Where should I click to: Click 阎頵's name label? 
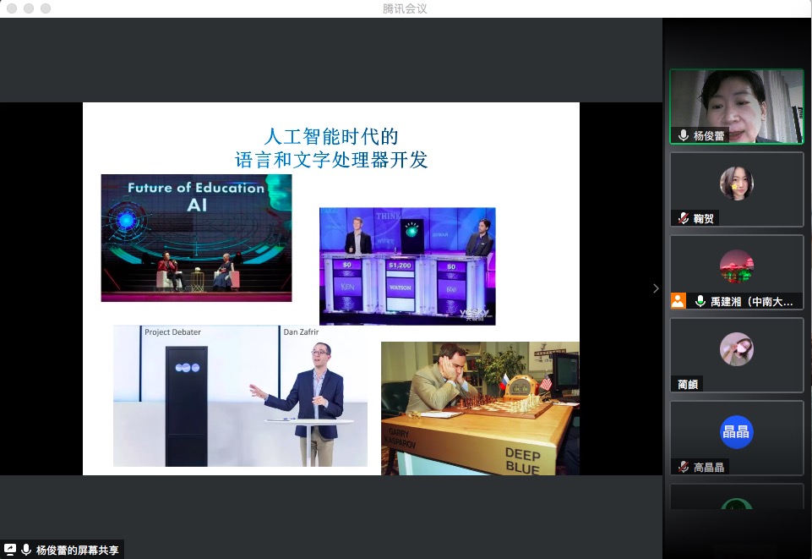688,384
